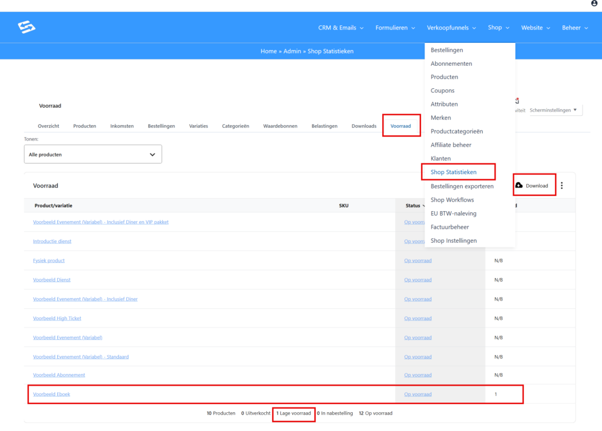Click the Fysiek product link

click(x=49, y=260)
